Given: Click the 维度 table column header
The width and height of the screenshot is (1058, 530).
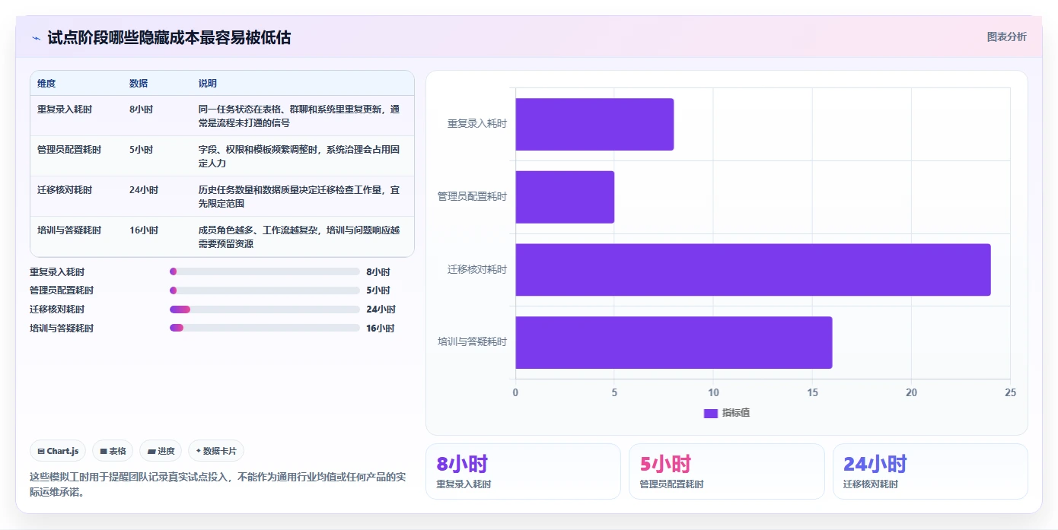Looking at the screenshot, I should [46, 84].
